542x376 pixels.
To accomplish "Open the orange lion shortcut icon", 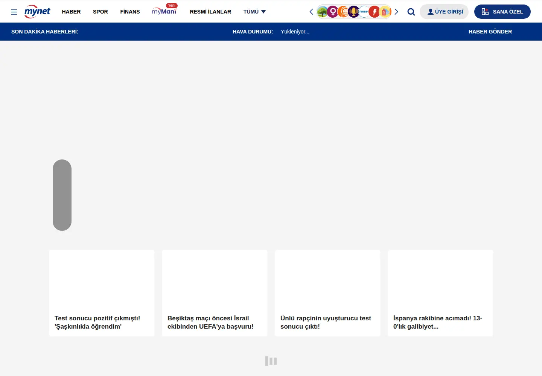I will tap(343, 12).
